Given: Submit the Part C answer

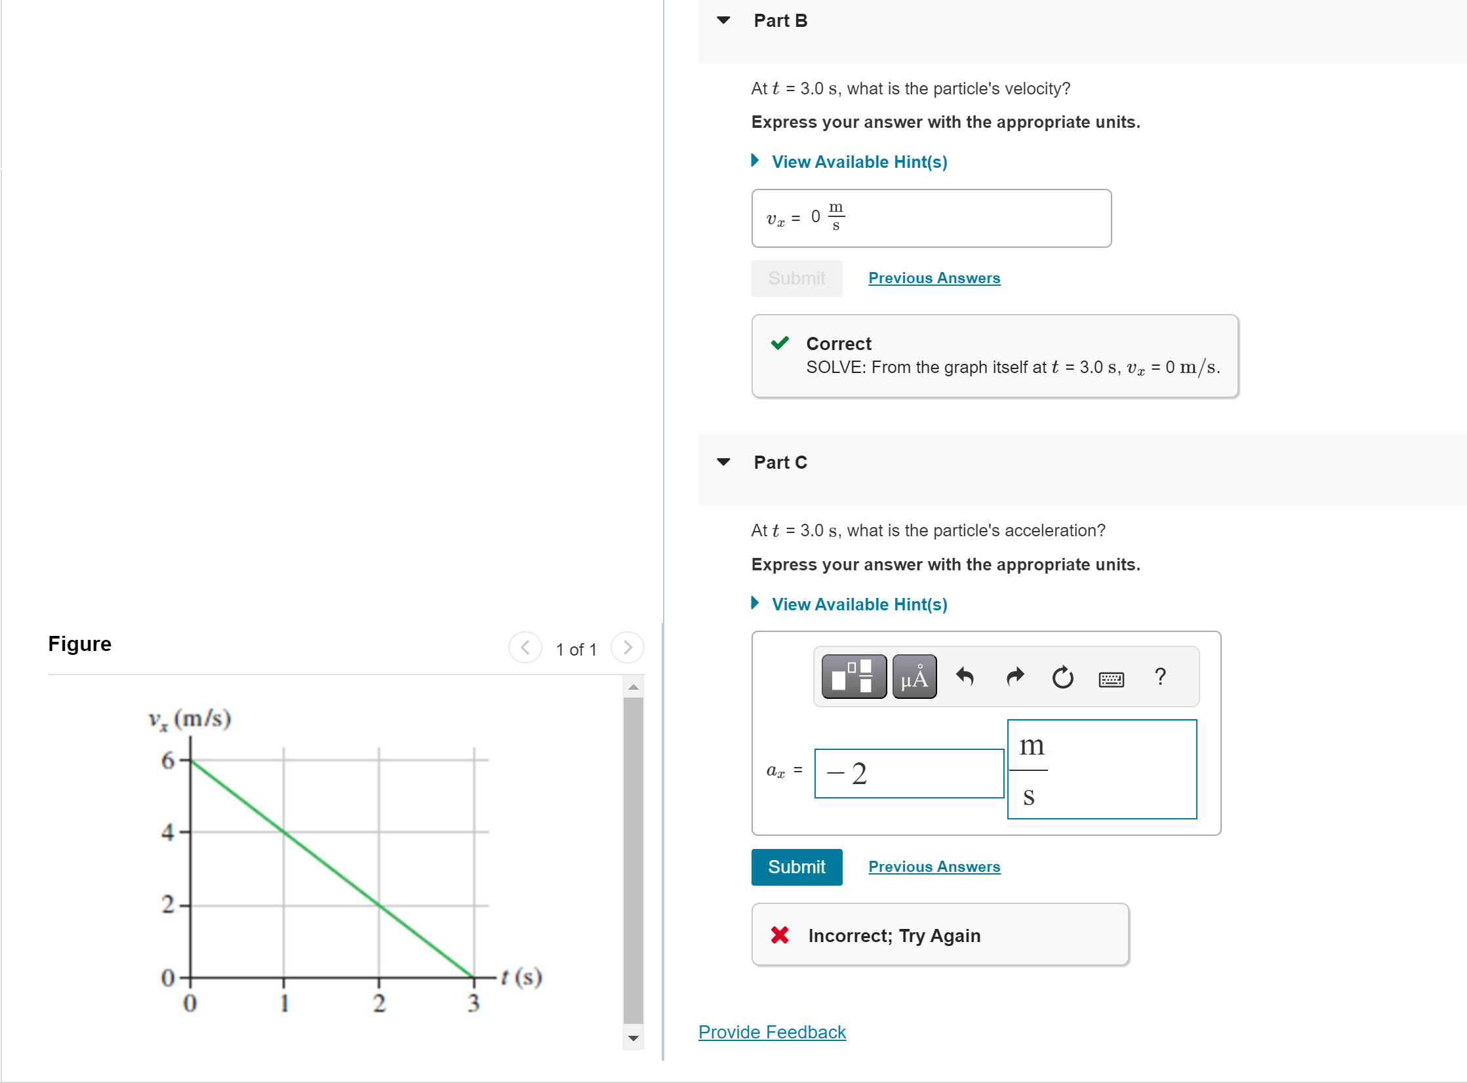Looking at the screenshot, I should pyautogui.click(x=796, y=867).
